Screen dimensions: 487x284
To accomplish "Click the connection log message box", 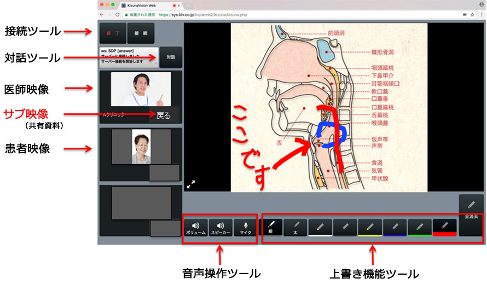I will coord(129,57).
